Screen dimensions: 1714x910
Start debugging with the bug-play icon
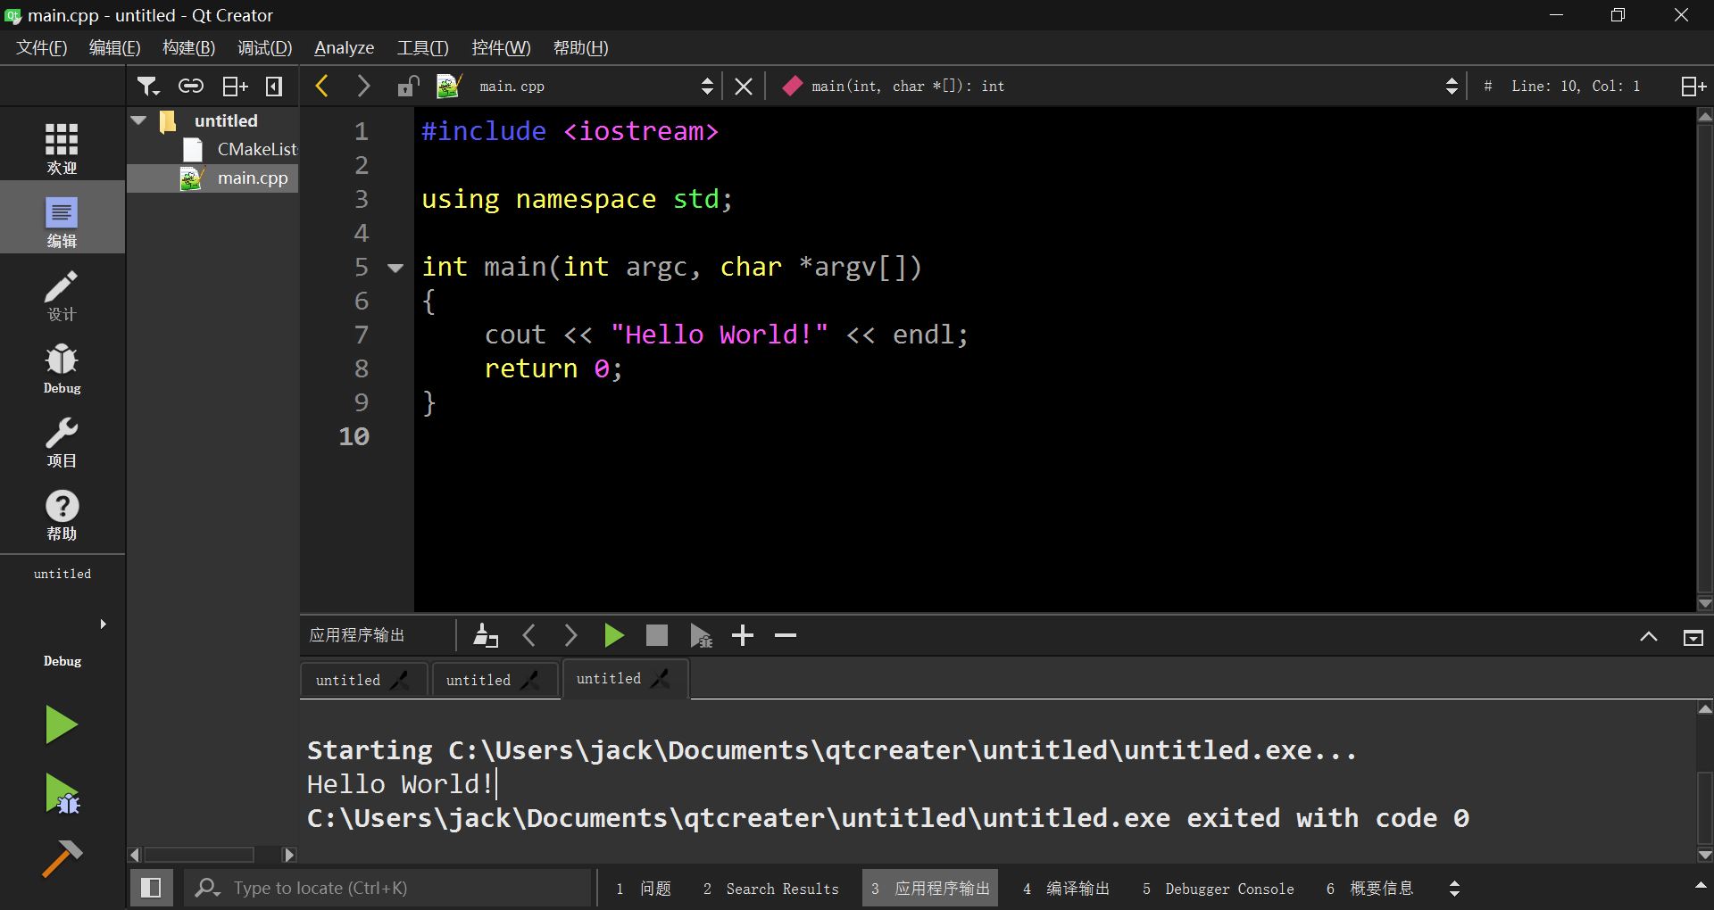pyautogui.click(x=62, y=793)
